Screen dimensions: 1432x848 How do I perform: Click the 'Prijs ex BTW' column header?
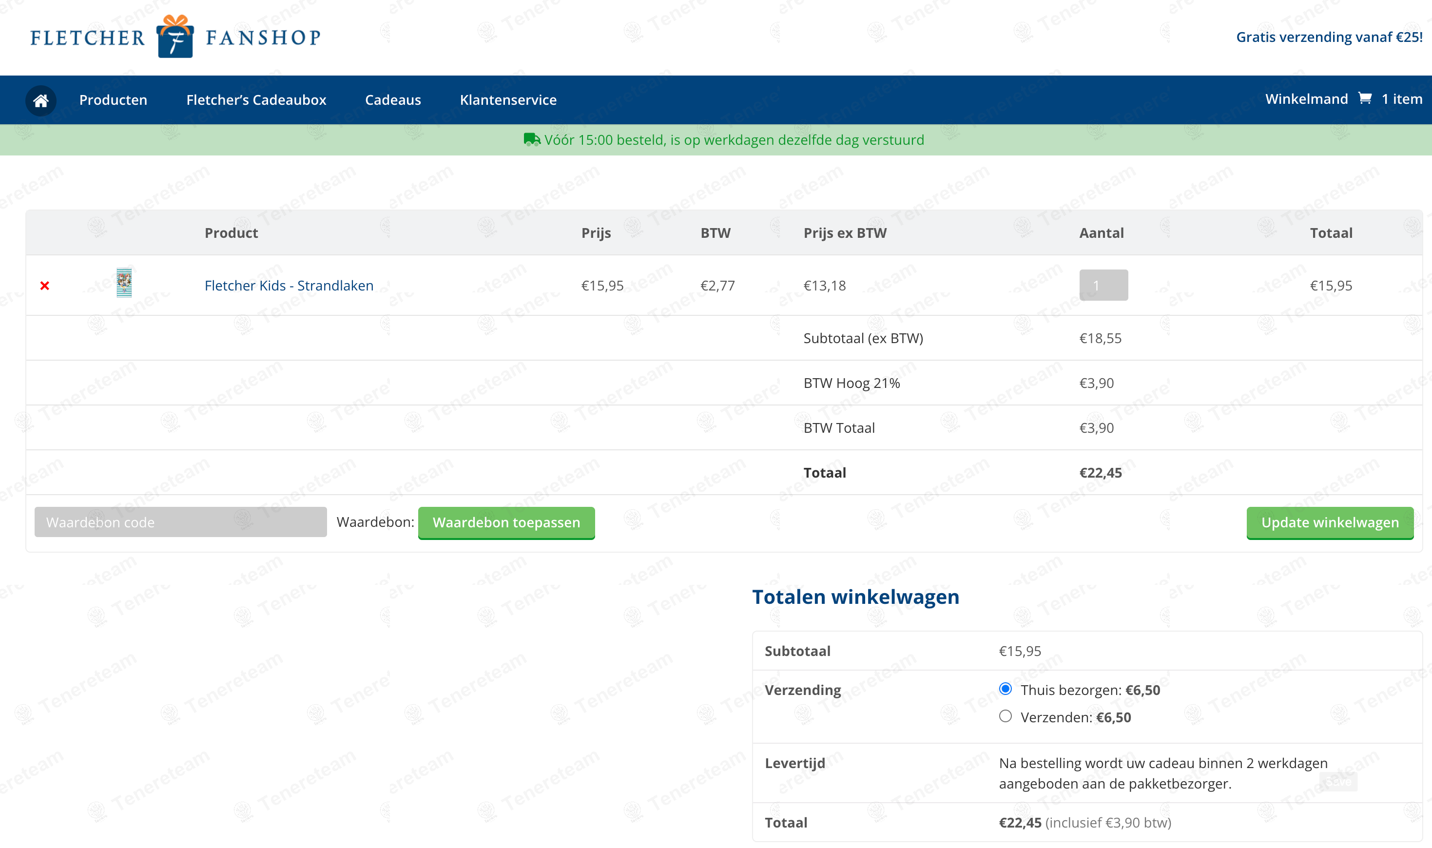tap(845, 233)
